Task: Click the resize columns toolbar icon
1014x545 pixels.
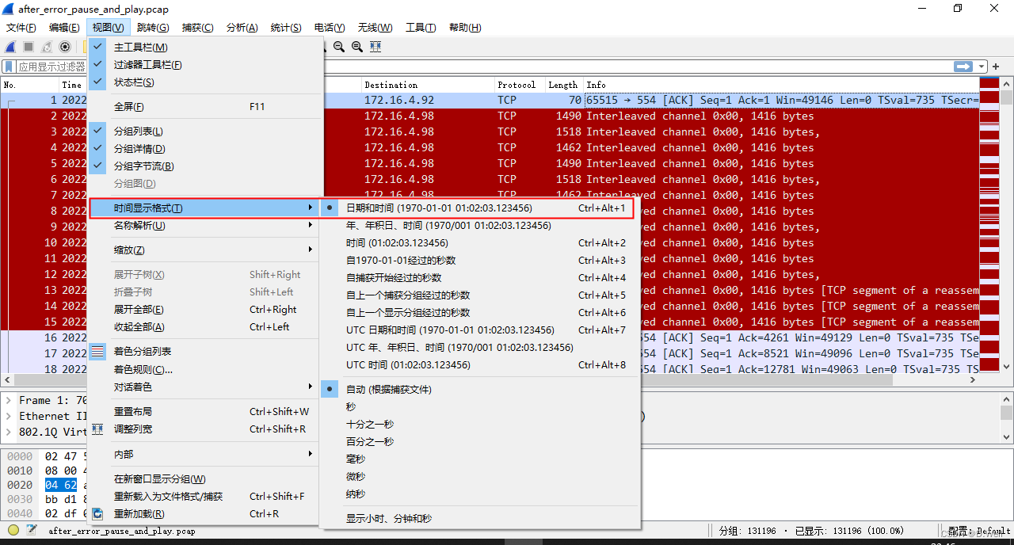Action: click(375, 47)
